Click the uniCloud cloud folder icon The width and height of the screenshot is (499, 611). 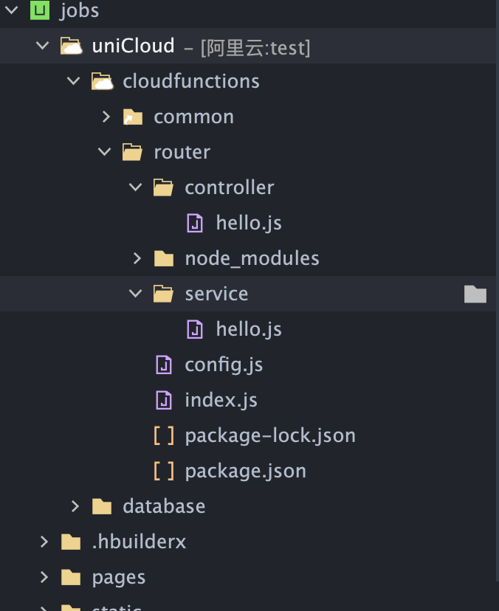pos(71,46)
